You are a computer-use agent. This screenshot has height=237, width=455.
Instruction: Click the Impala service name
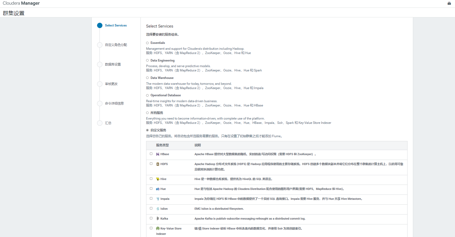pyautogui.click(x=165, y=199)
